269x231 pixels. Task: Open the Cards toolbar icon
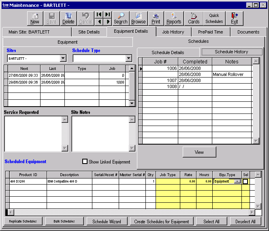[194, 18]
